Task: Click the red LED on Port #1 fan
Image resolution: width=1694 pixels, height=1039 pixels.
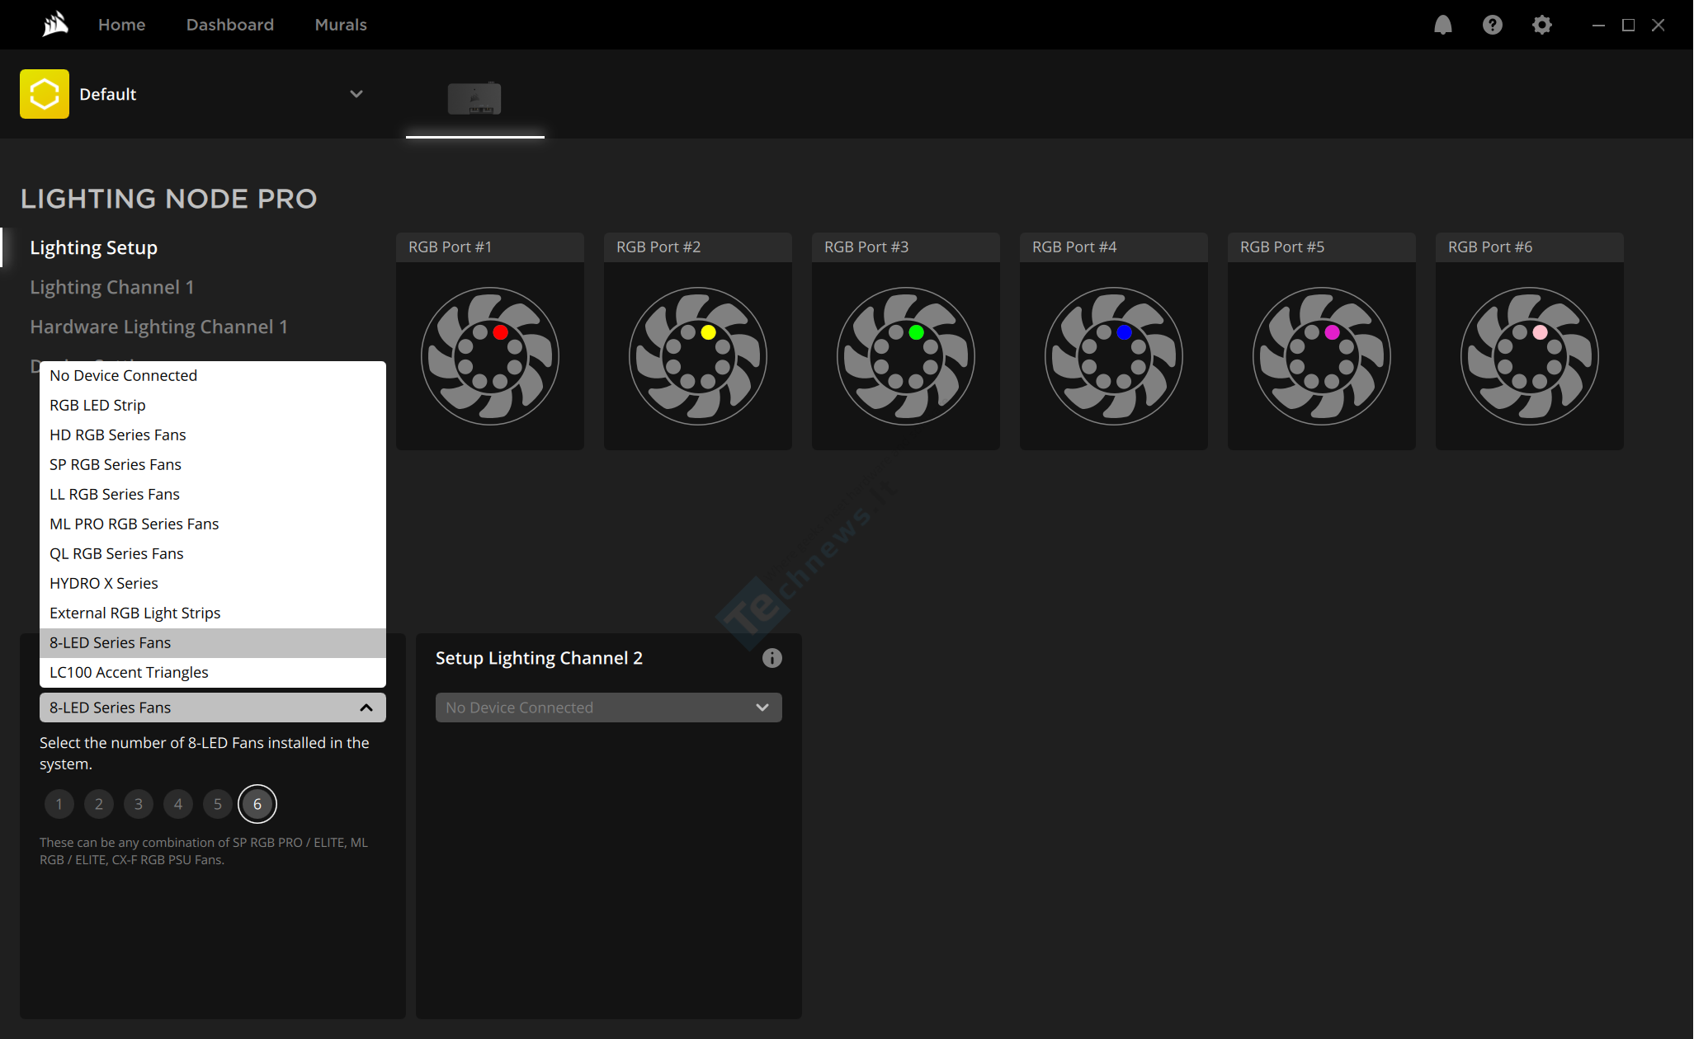Action: 500,332
